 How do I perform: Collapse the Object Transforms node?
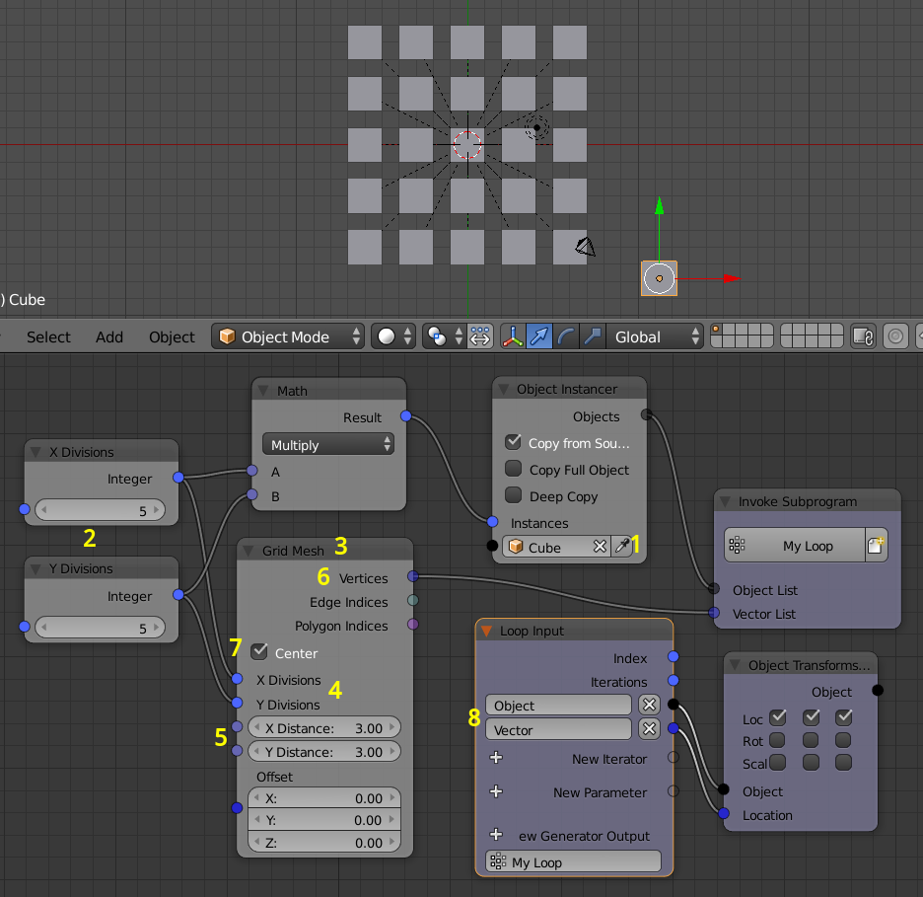(x=736, y=665)
